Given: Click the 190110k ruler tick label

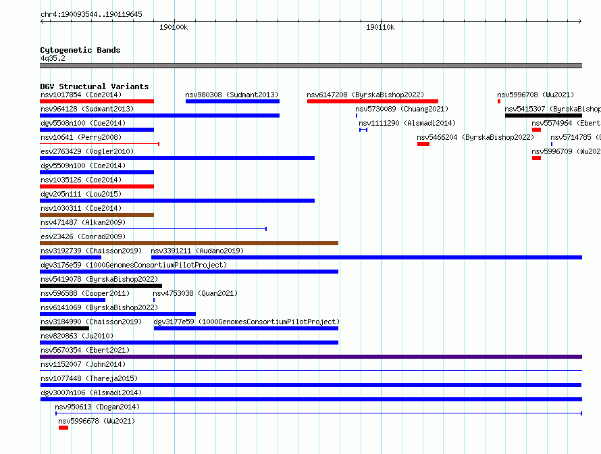Looking at the screenshot, I should click(380, 27).
